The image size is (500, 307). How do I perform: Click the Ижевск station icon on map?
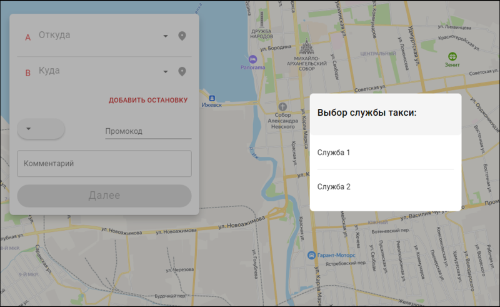pos(212,98)
